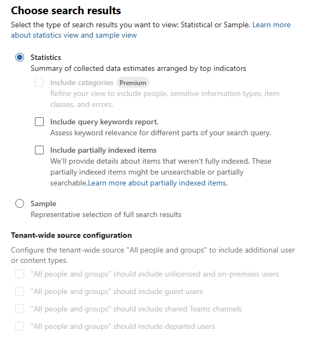Click the Representative selection of full search results text

tap(106, 214)
